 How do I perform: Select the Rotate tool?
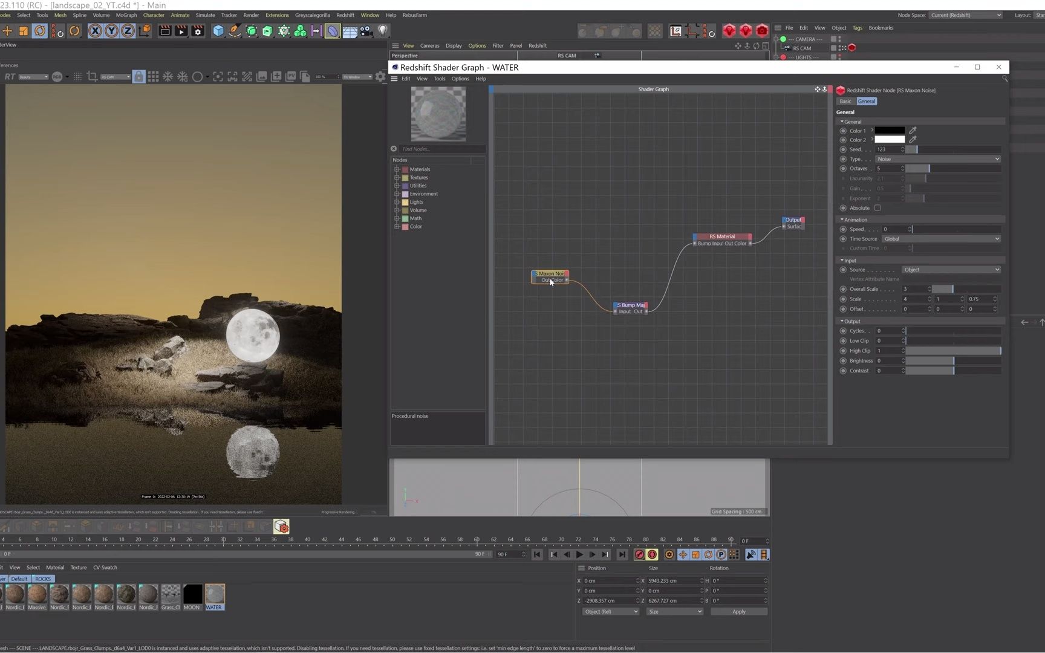coord(39,31)
